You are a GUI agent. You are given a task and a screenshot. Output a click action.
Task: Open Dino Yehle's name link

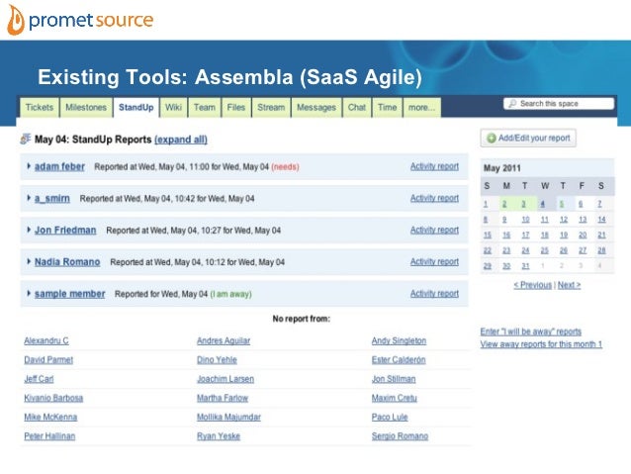(x=217, y=359)
